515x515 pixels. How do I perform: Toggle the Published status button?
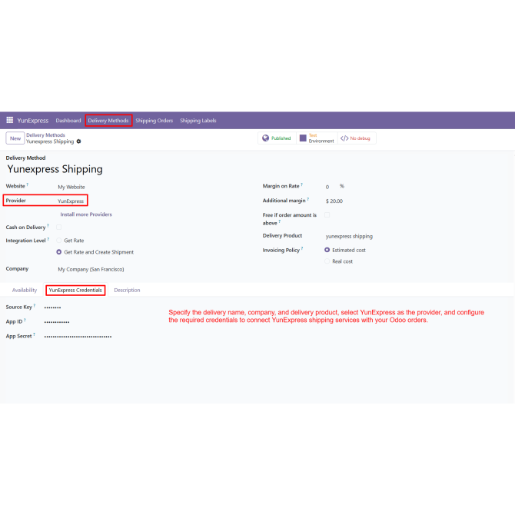point(277,138)
